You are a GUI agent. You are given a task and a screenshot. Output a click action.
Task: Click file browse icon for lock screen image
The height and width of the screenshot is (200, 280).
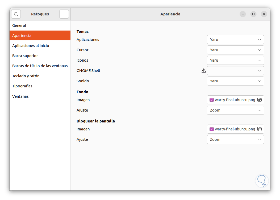[x=260, y=129]
